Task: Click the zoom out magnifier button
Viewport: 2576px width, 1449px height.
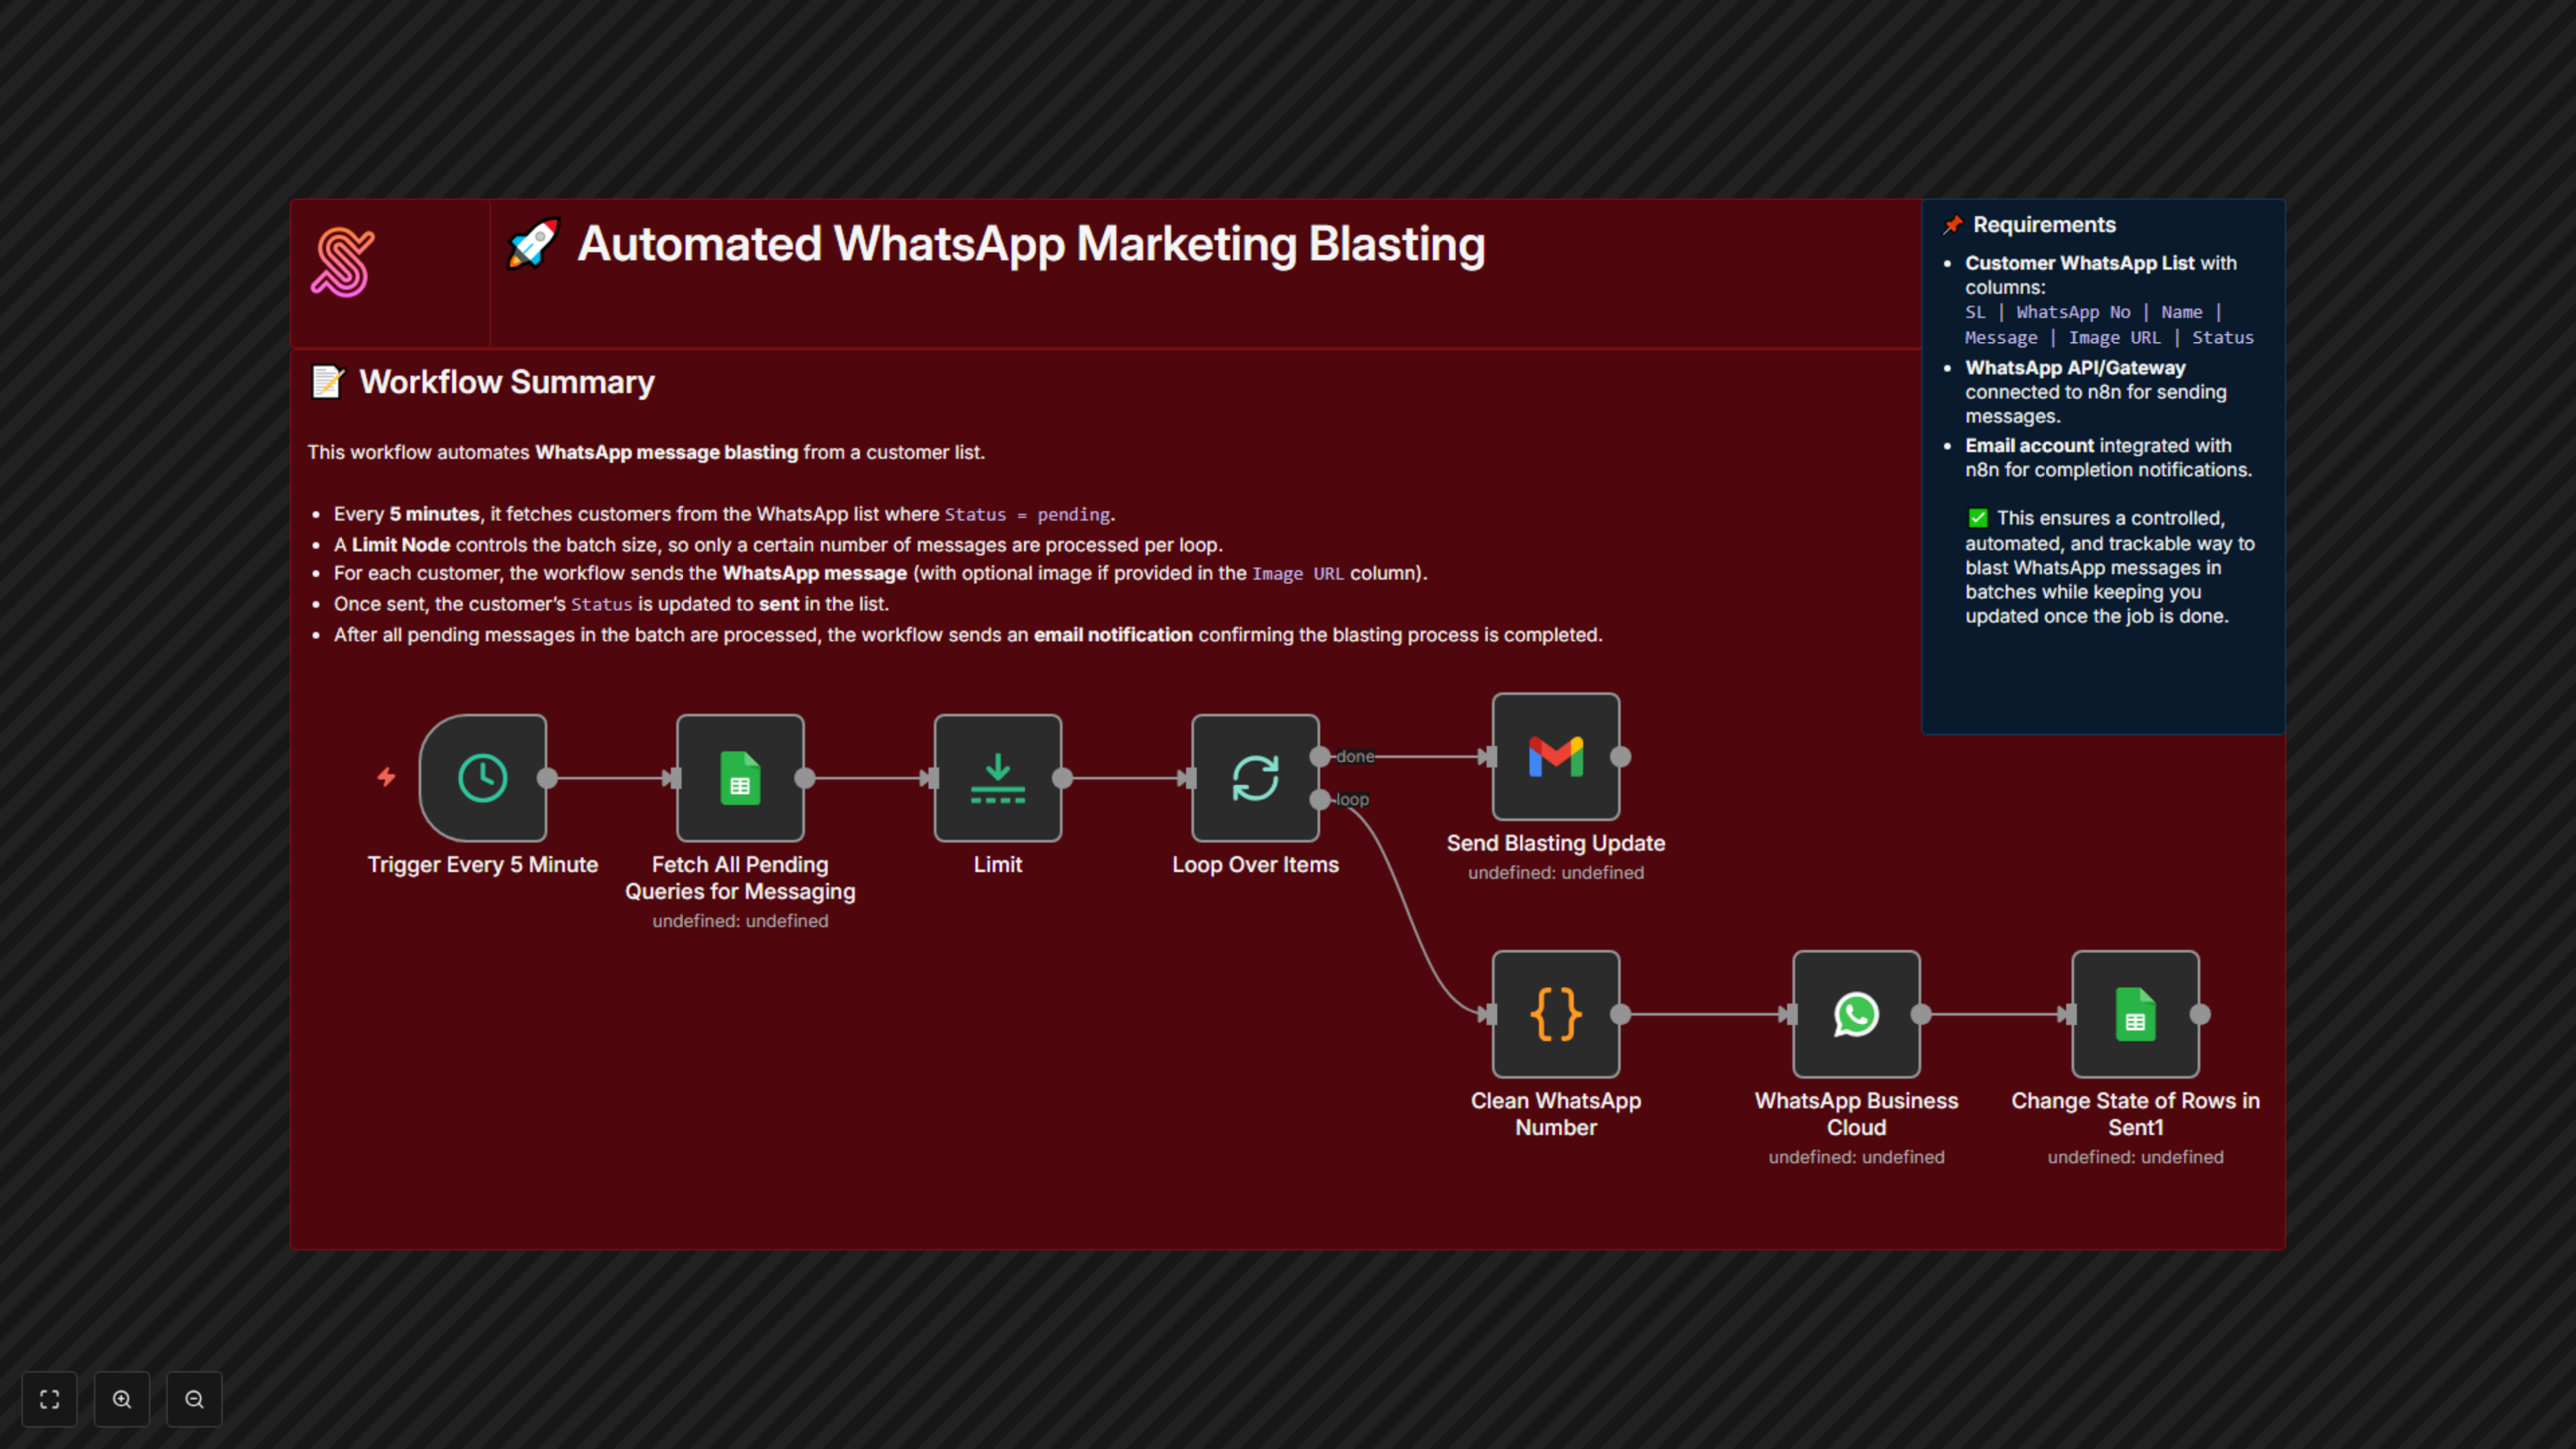Action: pos(194,1399)
